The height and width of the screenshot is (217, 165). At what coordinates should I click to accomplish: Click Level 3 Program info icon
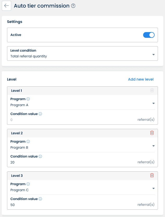[28, 184]
